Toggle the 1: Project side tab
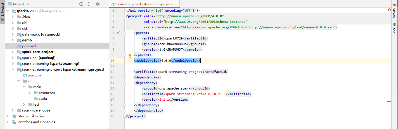The width and height of the screenshot is (398, 129). point(3,12)
